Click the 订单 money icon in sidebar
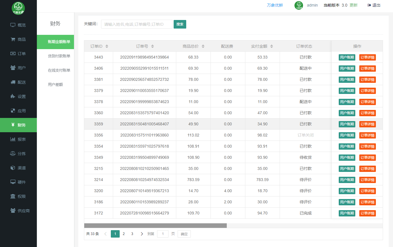 coord(13,54)
